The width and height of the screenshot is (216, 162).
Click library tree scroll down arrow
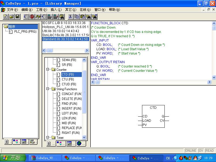pos(84,137)
